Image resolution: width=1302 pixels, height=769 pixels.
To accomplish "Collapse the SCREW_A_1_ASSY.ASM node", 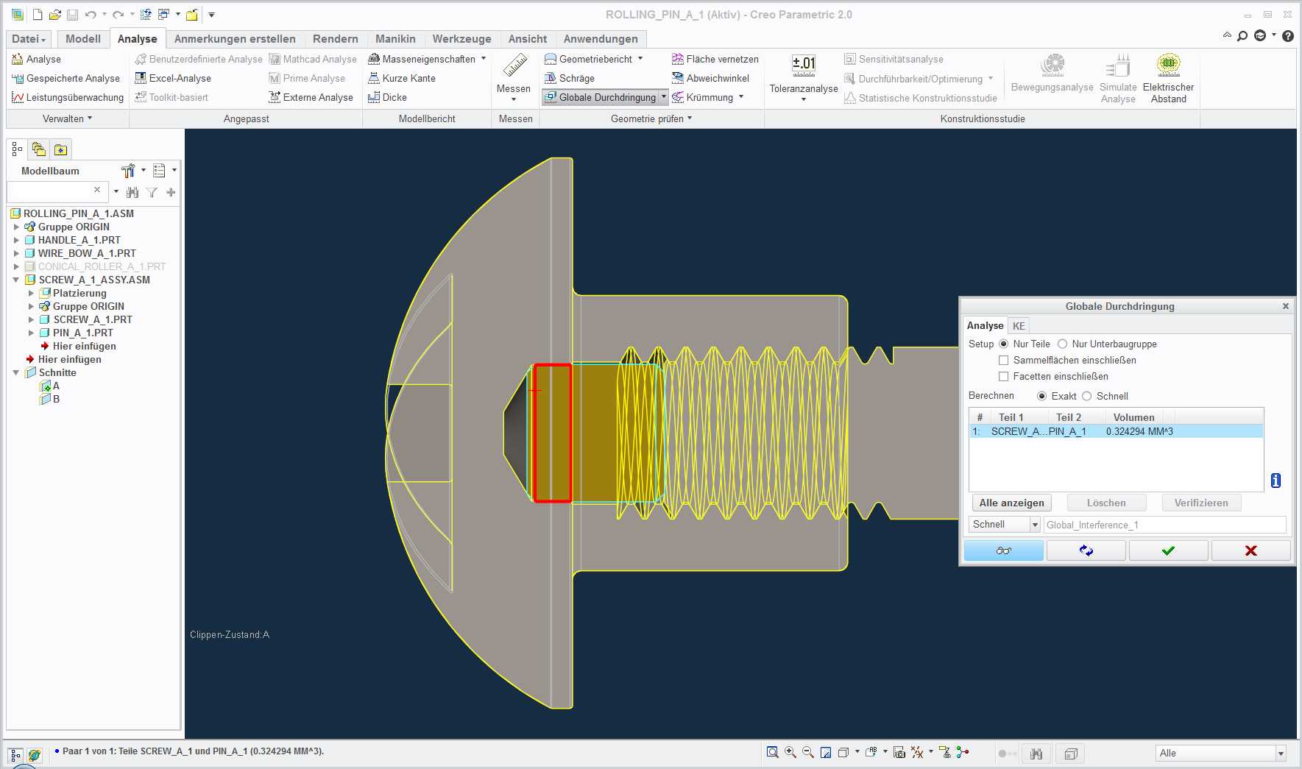I will pyautogui.click(x=16, y=280).
